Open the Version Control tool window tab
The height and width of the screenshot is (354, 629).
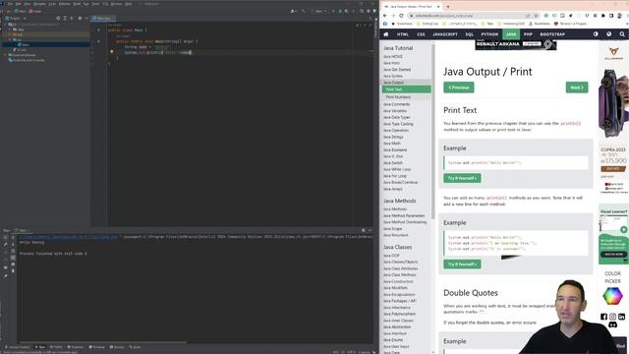(18, 347)
